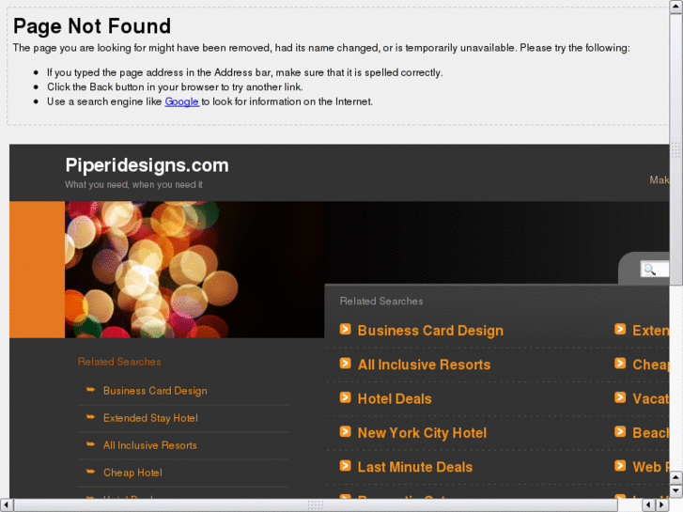Click small arrow bullet beside Cheap Hotel

90,472
